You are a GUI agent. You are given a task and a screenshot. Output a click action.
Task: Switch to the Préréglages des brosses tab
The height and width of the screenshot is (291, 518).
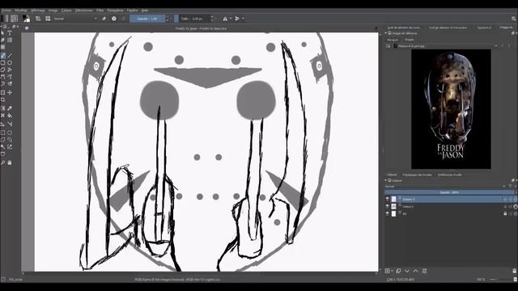coord(418,175)
